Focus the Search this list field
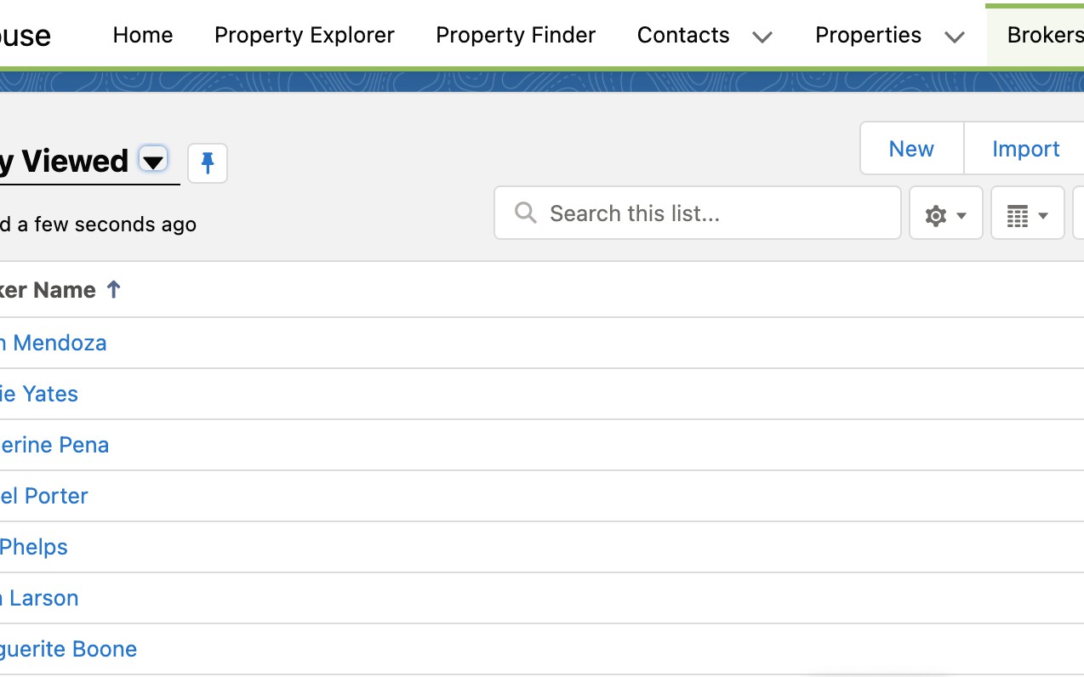Screen dimensions: 1084x677 coord(715,213)
